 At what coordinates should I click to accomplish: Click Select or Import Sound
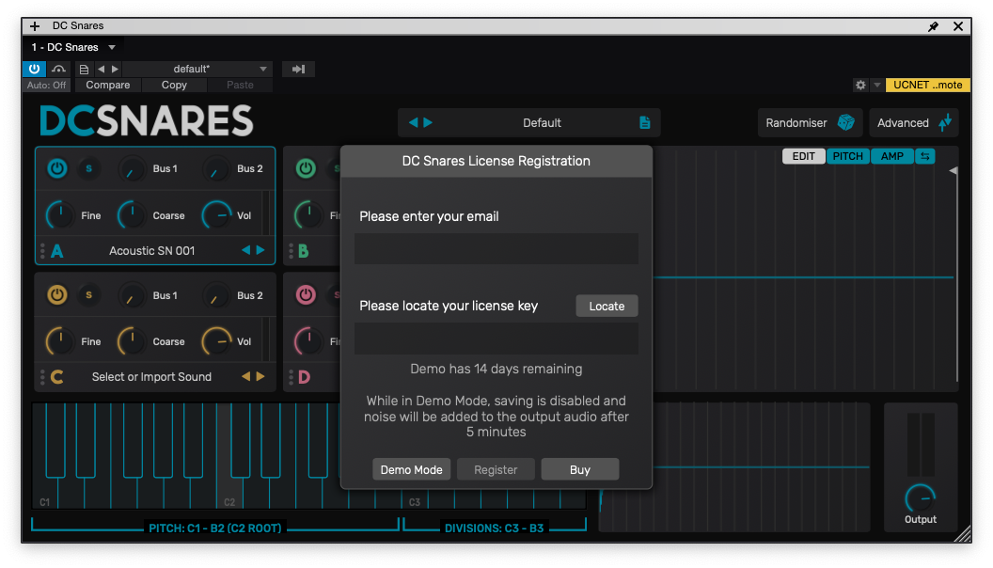tap(152, 377)
